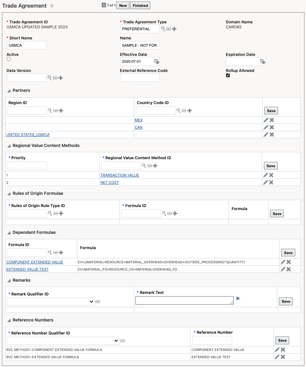The height and width of the screenshot is (367, 306).
Task: Open Effective Date calendar picker
Action: tap(156, 61)
